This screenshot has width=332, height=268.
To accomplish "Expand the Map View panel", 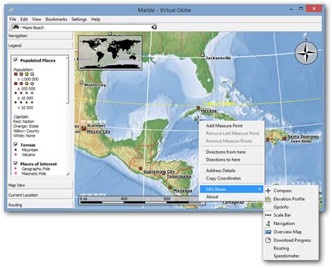I will 40,185.
